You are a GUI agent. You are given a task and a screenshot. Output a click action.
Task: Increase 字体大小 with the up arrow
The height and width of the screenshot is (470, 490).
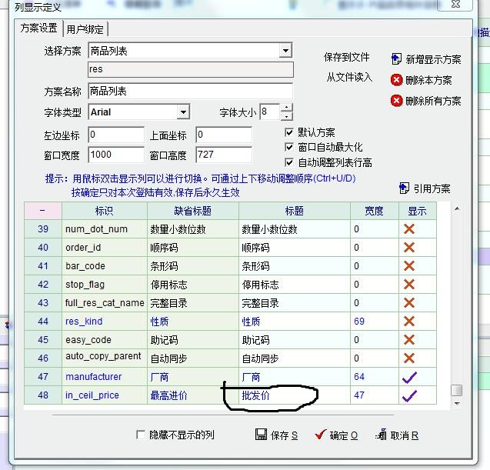tap(287, 108)
